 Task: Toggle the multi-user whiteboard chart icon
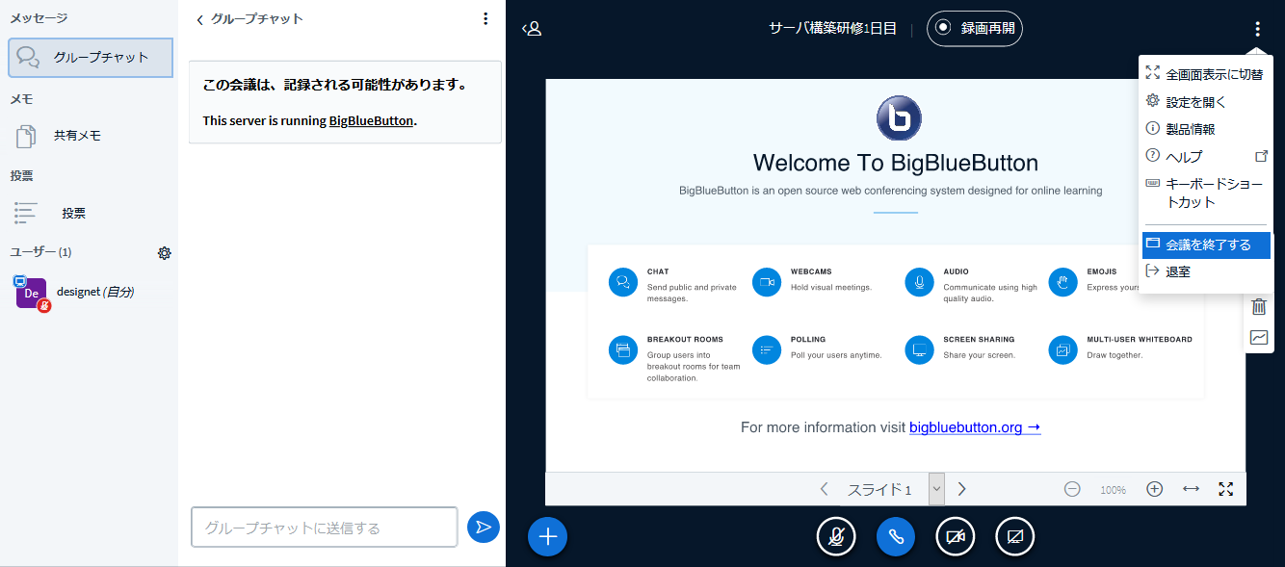pyautogui.click(x=1259, y=338)
